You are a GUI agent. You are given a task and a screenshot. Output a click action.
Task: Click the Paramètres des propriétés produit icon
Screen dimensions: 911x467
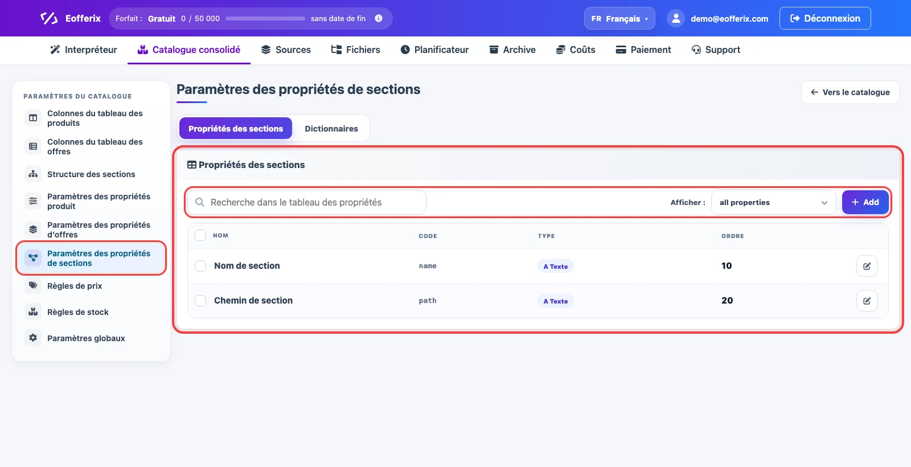tap(33, 201)
